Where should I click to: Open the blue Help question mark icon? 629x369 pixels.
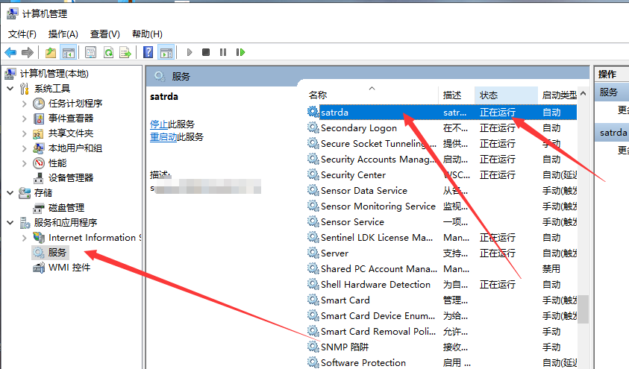click(x=148, y=52)
